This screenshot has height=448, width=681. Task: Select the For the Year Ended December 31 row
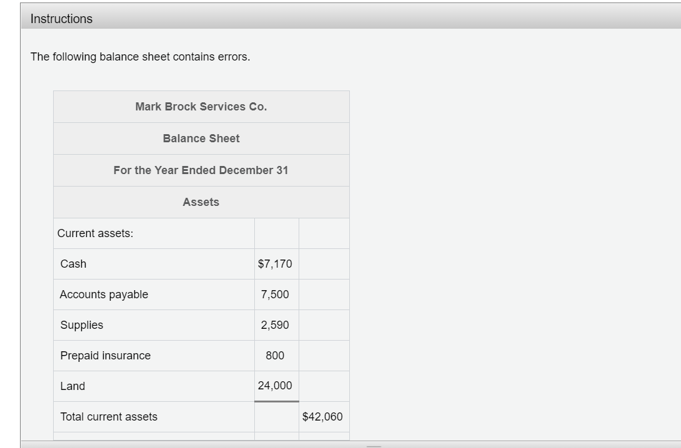(201, 170)
